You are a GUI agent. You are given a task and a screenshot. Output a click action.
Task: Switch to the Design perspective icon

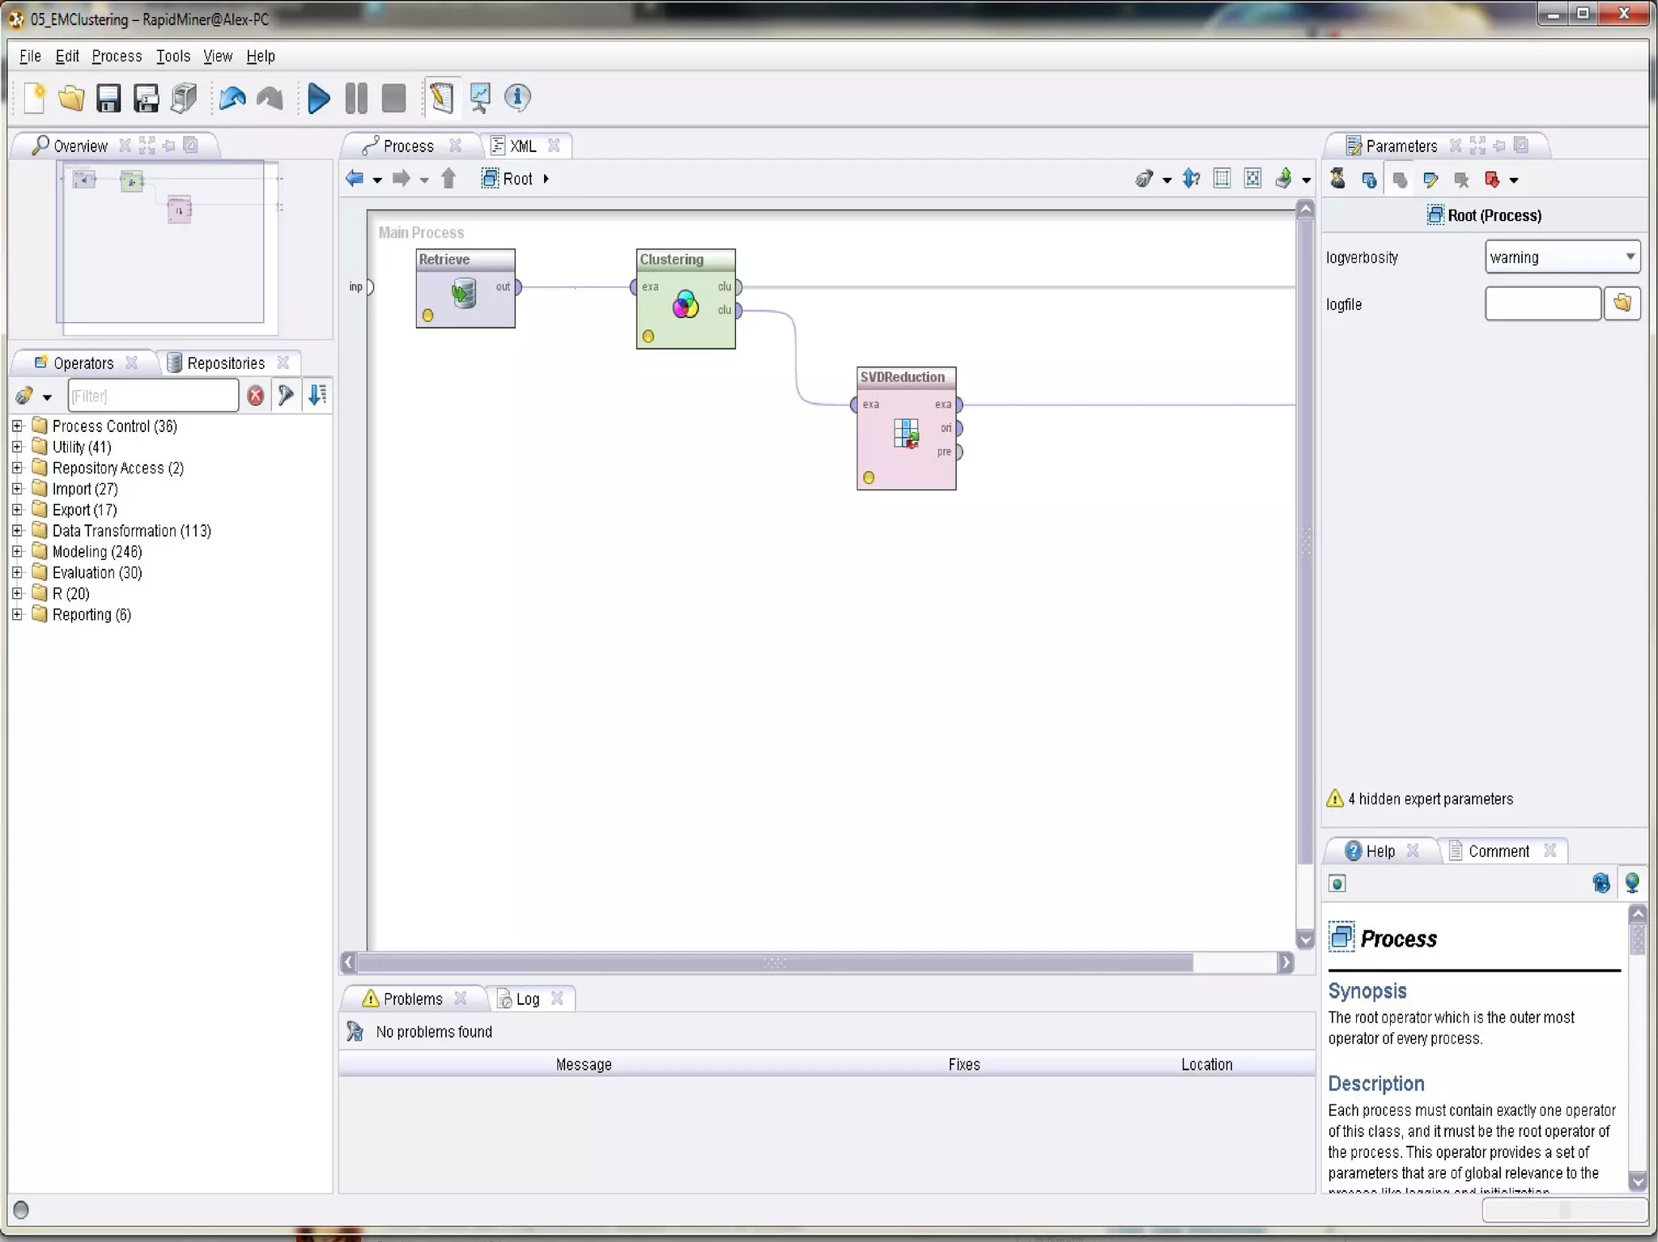click(x=442, y=98)
